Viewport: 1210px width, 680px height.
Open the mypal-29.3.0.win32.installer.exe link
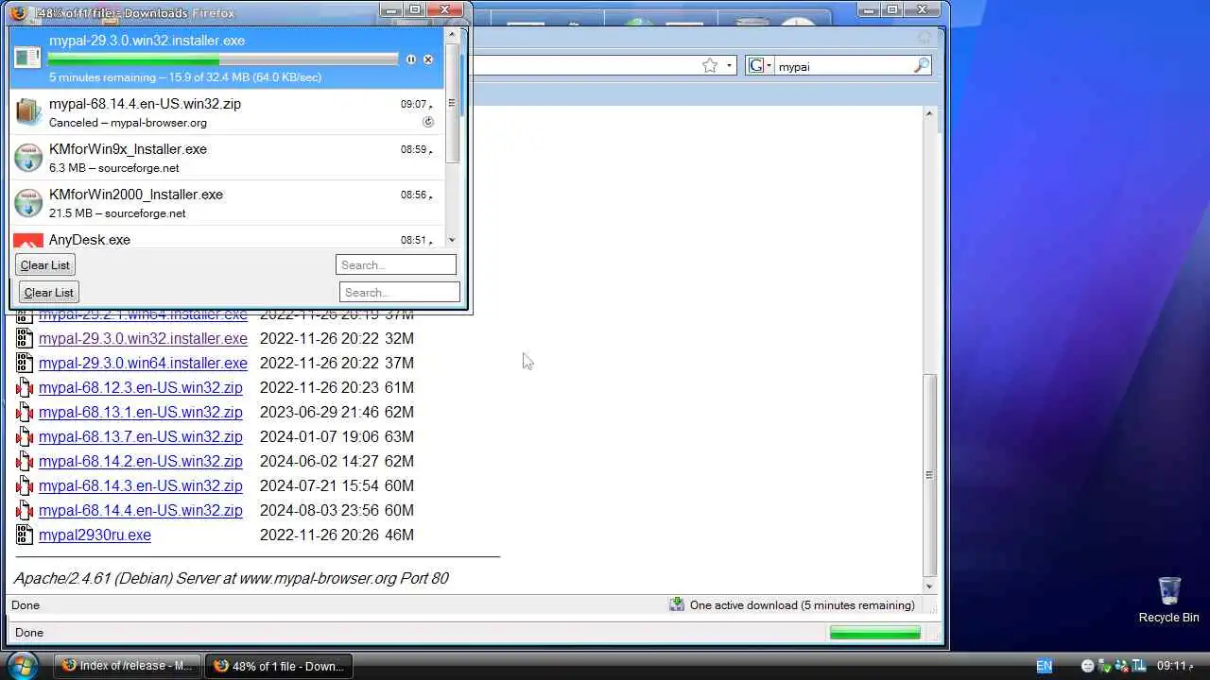[x=143, y=338]
